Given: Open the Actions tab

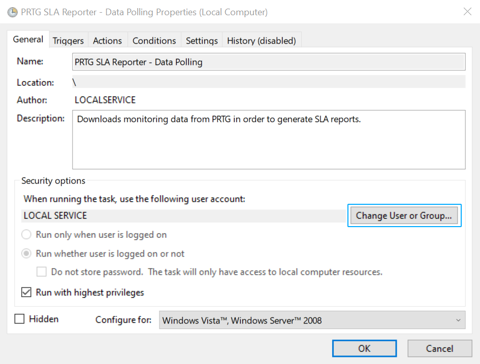Looking at the screenshot, I should [108, 41].
